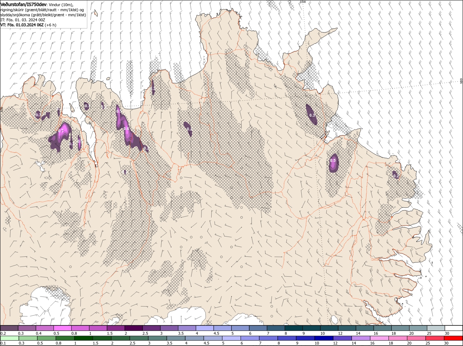
Task: Select the purple 12–14 swatch, lower row
Action: tap(343, 338)
